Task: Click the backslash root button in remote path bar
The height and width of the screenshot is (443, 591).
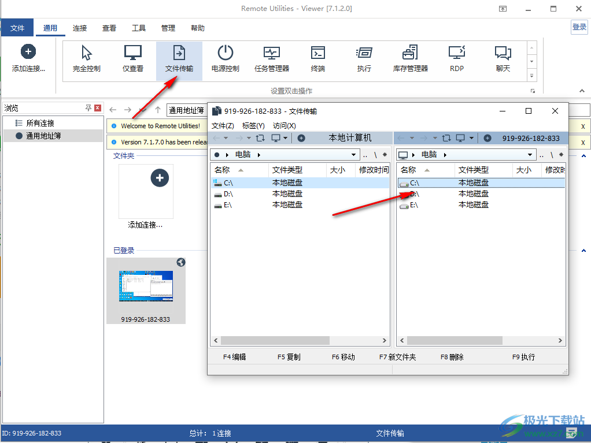Action: click(552, 155)
